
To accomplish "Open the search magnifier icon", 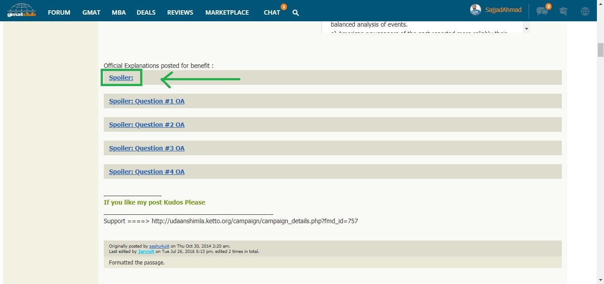I will tap(296, 13).
